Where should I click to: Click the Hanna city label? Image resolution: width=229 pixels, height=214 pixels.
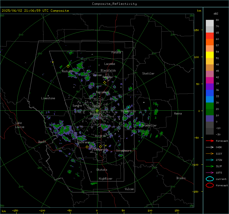178,113
